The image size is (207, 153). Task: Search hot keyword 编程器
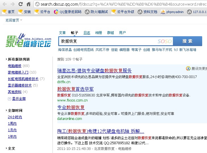[124, 50]
